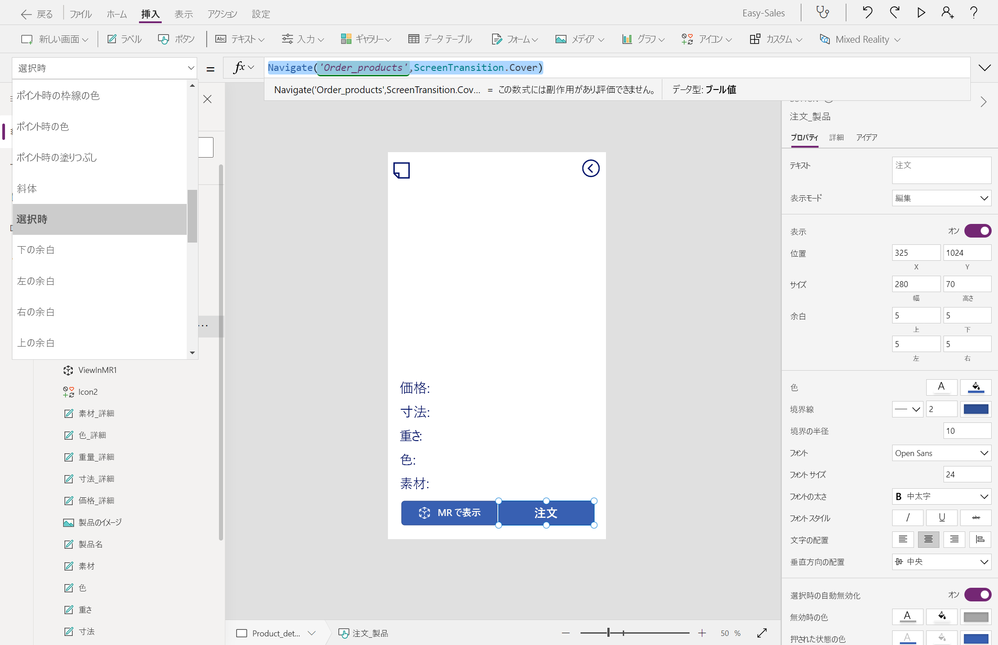Expand the formula bar chevron
The height and width of the screenshot is (645, 998).
point(984,68)
